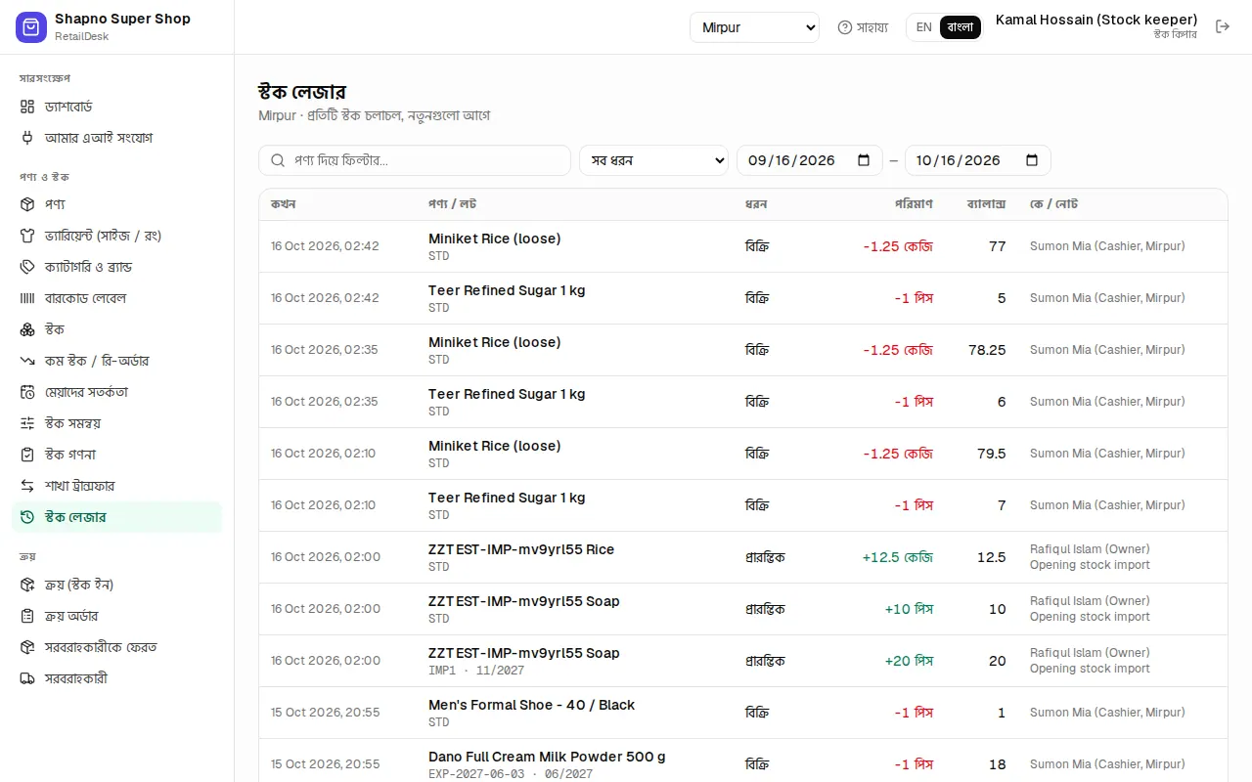Click the calendar-clock icon for মেয়াদের সতর্কতা

[27, 392]
